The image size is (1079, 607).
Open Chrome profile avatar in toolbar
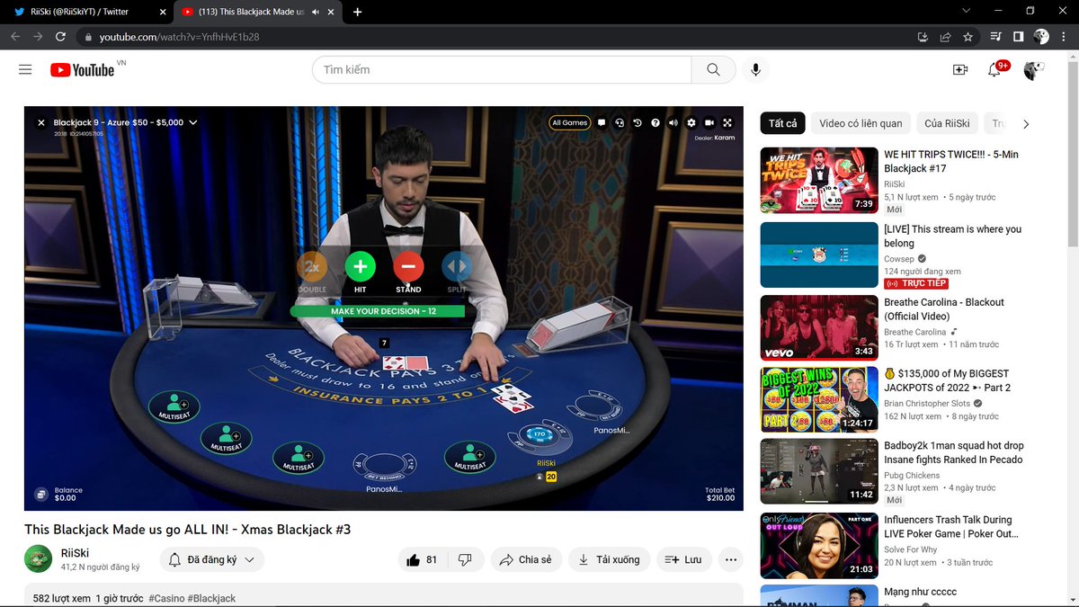pos(1041,37)
